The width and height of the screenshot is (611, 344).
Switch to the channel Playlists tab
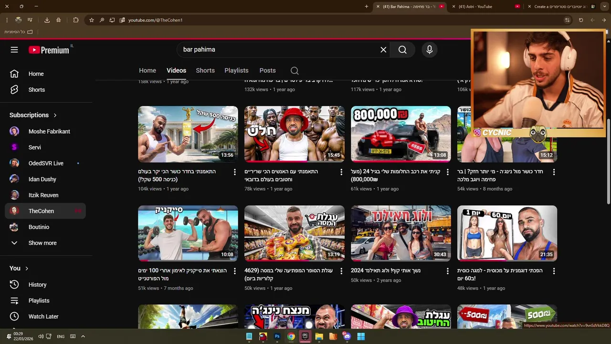(236, 70)
